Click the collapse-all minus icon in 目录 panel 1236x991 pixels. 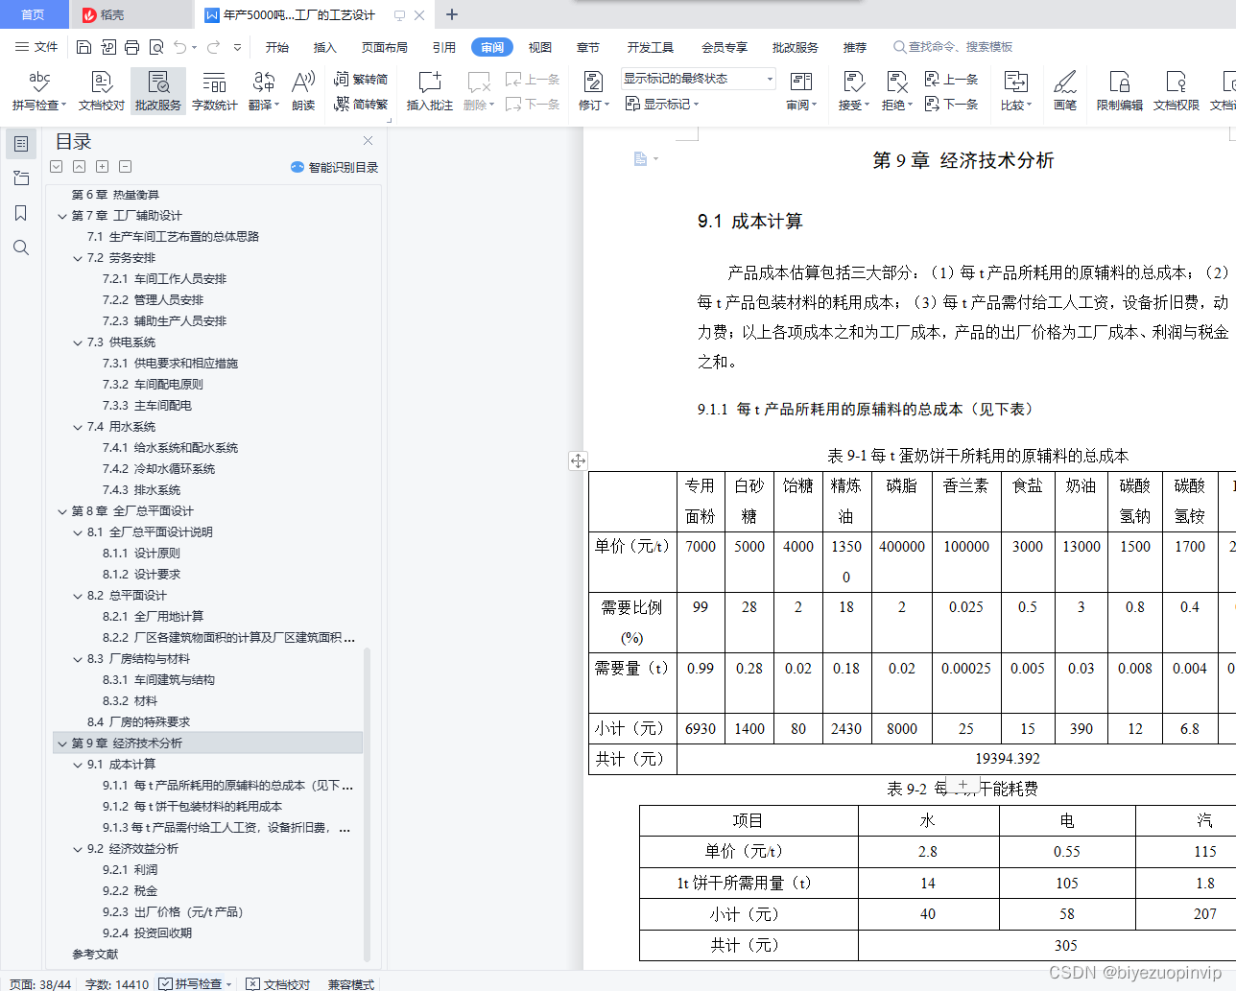125,166
